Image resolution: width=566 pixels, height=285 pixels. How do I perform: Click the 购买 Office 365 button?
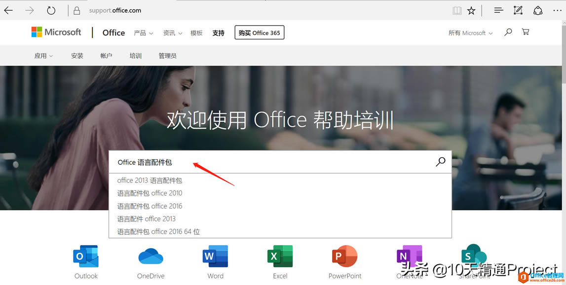[260, 33]
